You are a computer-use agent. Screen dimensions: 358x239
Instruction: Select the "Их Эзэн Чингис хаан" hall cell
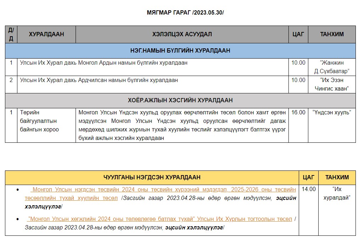[332, 85]
